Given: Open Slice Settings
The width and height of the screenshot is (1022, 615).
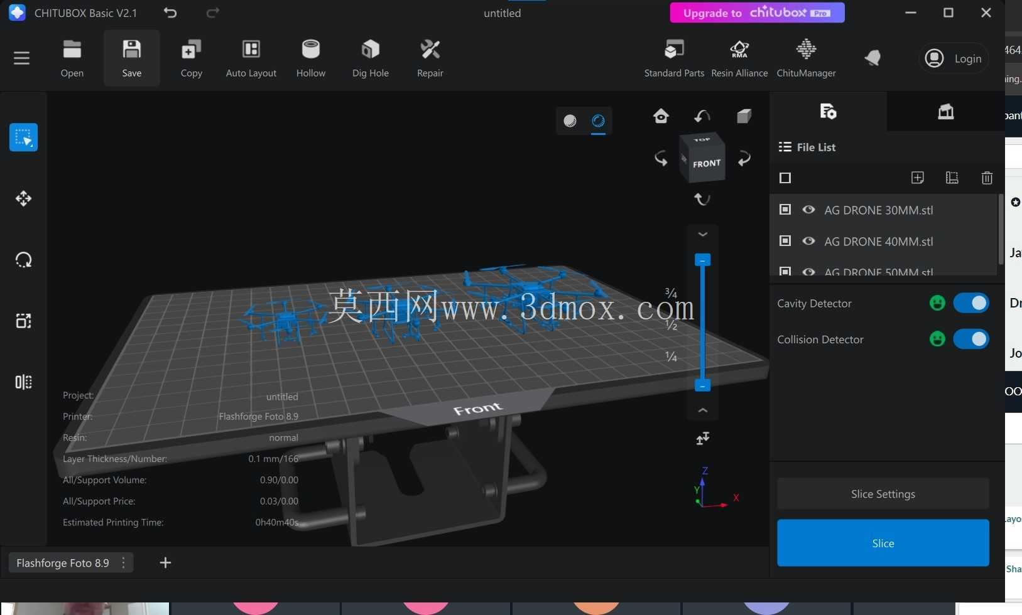Looking at the screenshot, I should click(x=883, y=494).
